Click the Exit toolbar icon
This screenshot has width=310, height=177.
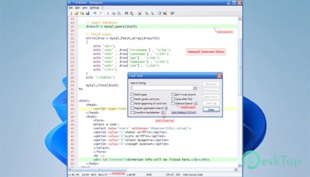pos(172,13)
